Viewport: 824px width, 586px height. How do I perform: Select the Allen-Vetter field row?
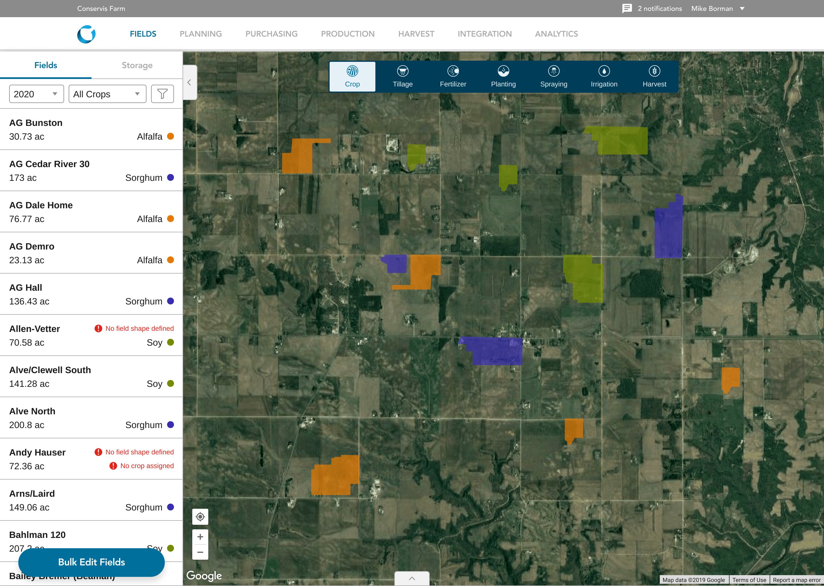[91, 335]
